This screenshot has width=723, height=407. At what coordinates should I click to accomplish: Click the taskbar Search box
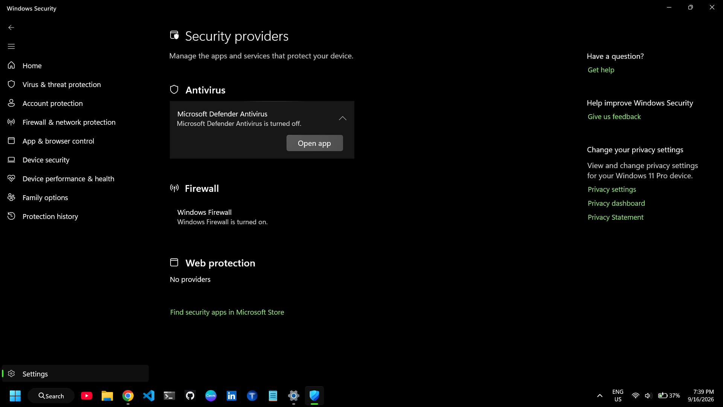pos(51,396)
